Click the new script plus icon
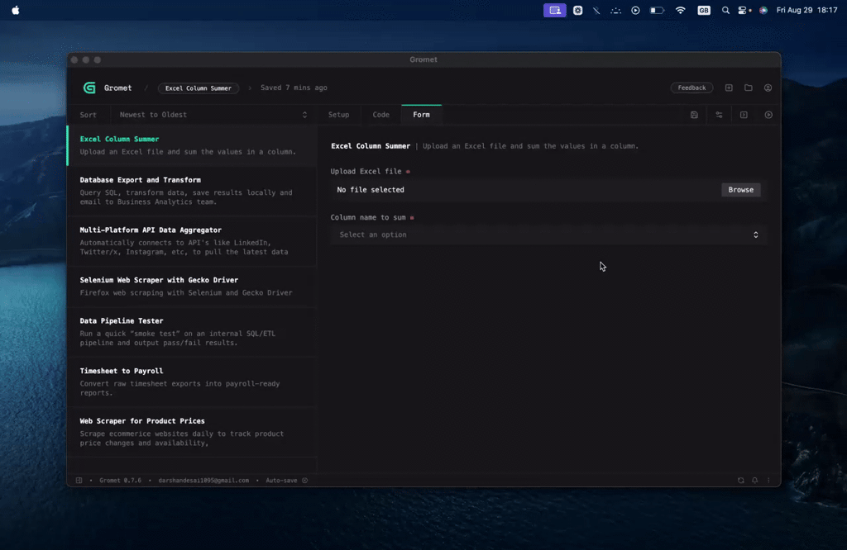The width and height of the screenshot is (847, 550). coord(729,88)
